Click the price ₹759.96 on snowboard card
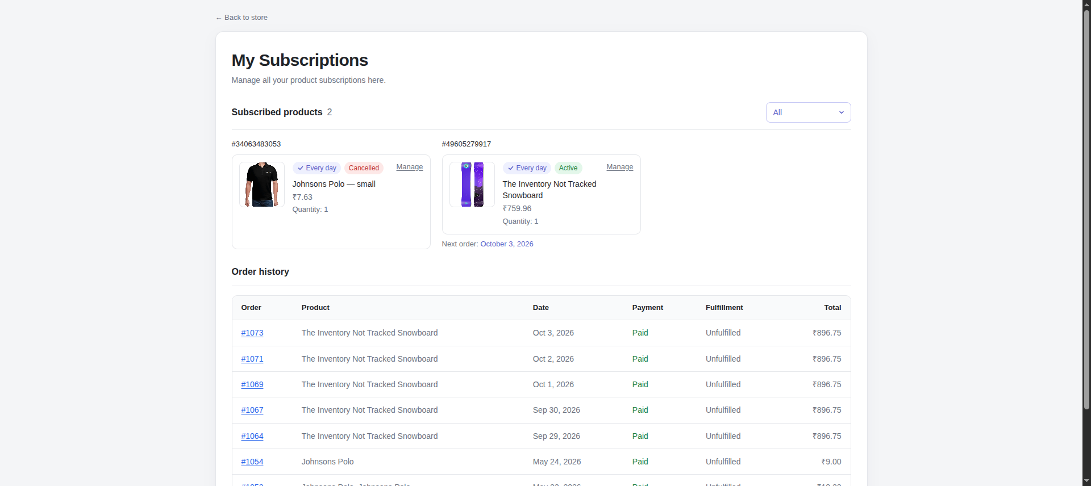 (517, 208)
